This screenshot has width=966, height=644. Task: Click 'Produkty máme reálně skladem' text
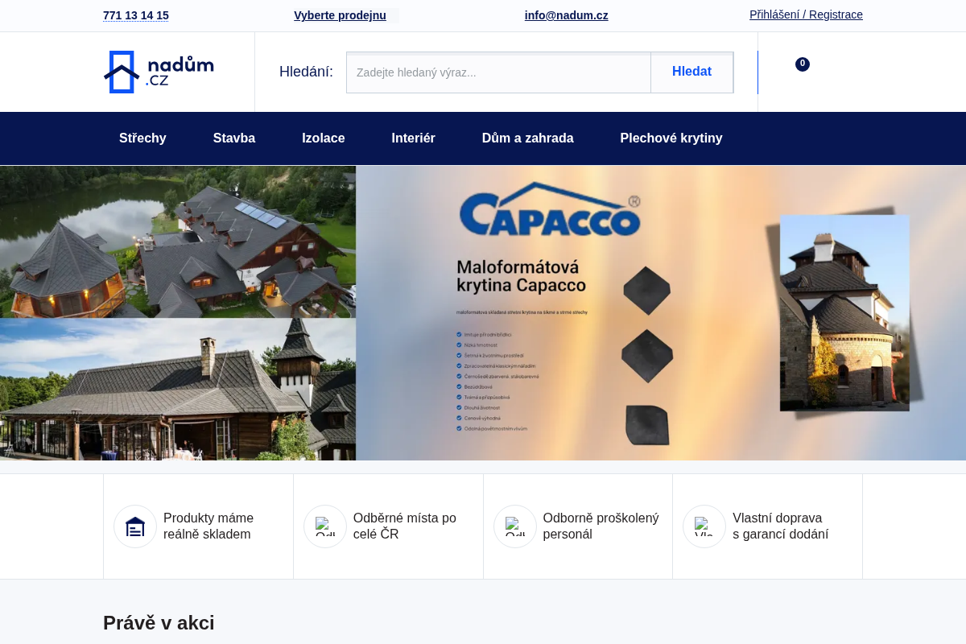pos(208,526)
